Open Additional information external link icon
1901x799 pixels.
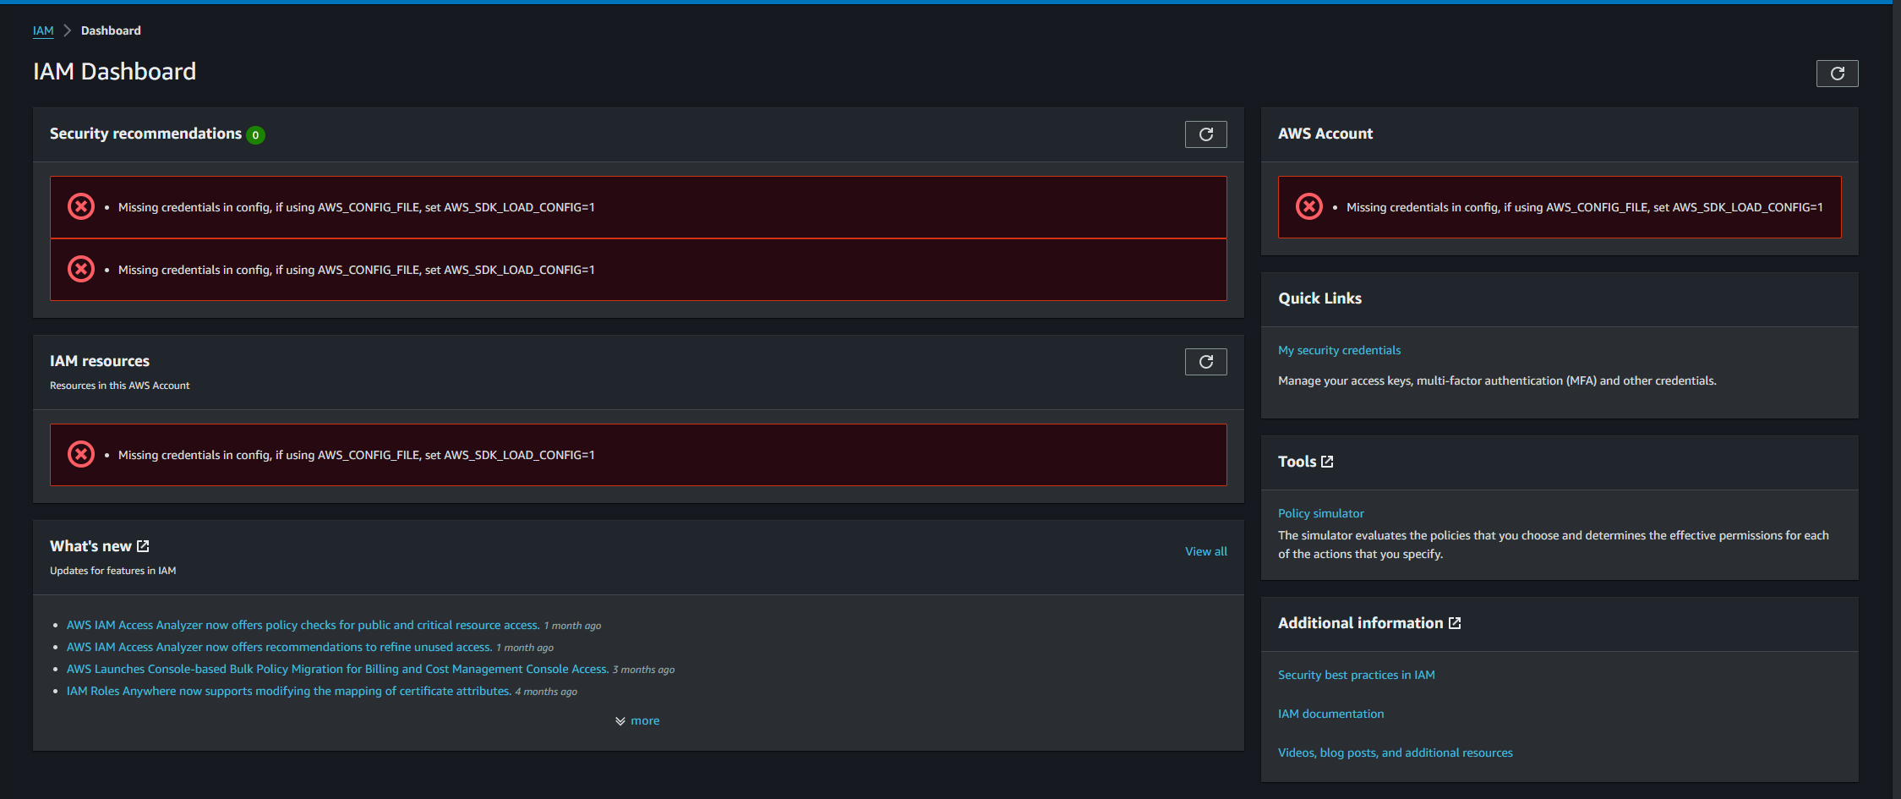click(1455, 623)
